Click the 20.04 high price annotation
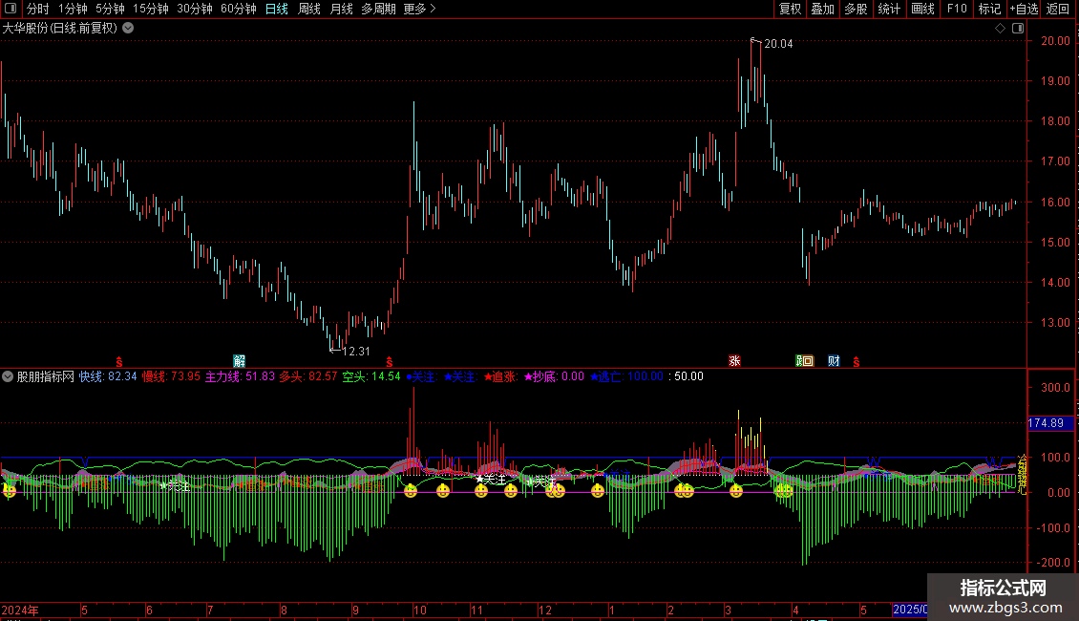The height and width of the screenshot is (621, 1079). (x=778, y=43)
